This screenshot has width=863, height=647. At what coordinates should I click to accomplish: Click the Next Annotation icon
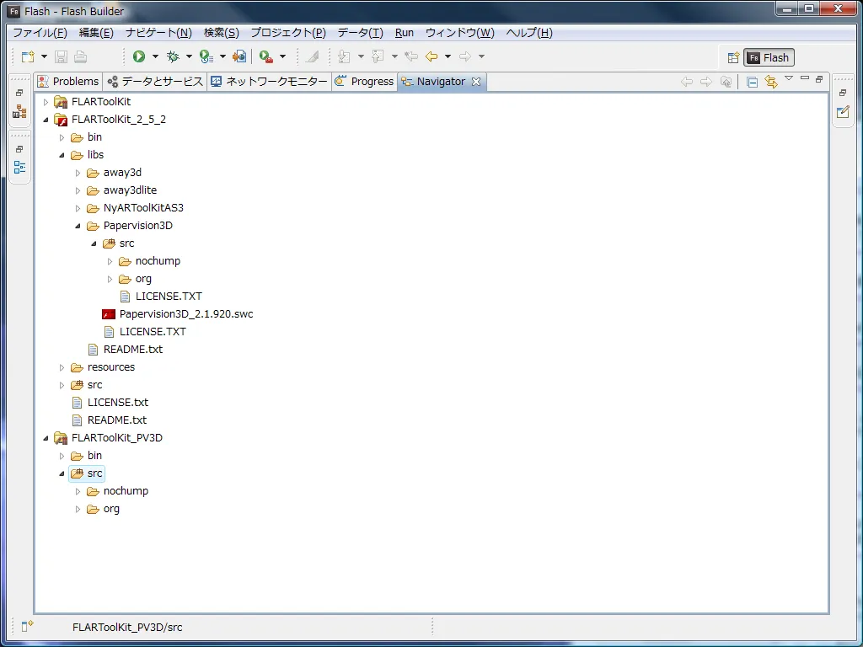click(344, 56)
